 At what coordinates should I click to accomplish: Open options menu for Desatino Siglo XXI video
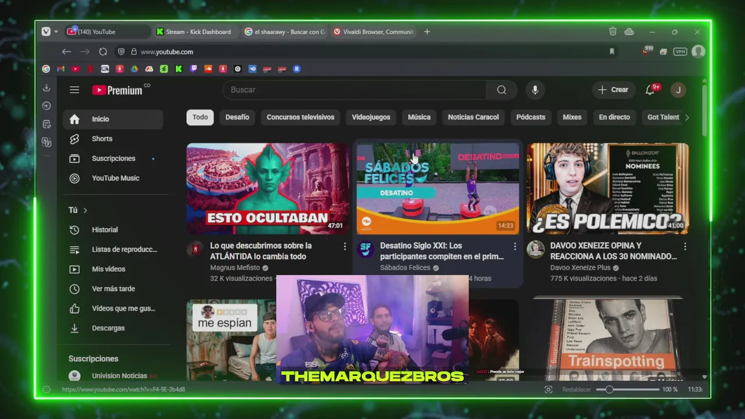coord(515,246)
